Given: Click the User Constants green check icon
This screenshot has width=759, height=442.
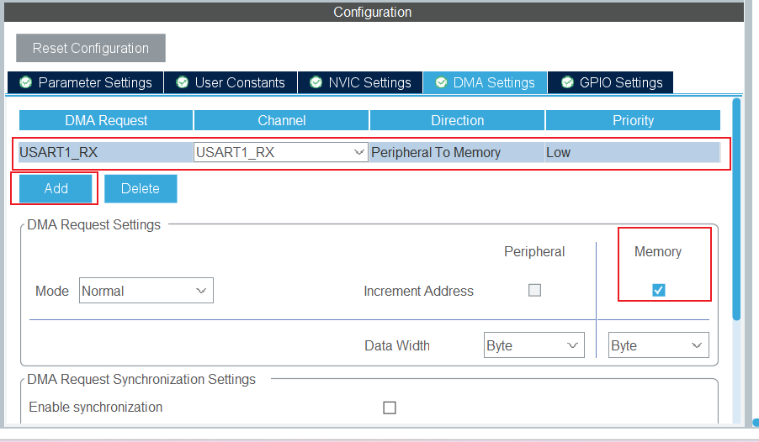Looking at the screenshot, I should pos(182,82).
